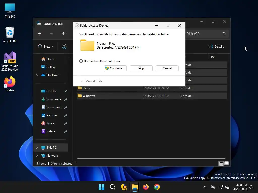258x193 pixels.
Task: Expand the This PC tree node
Action: click(37, 148)
